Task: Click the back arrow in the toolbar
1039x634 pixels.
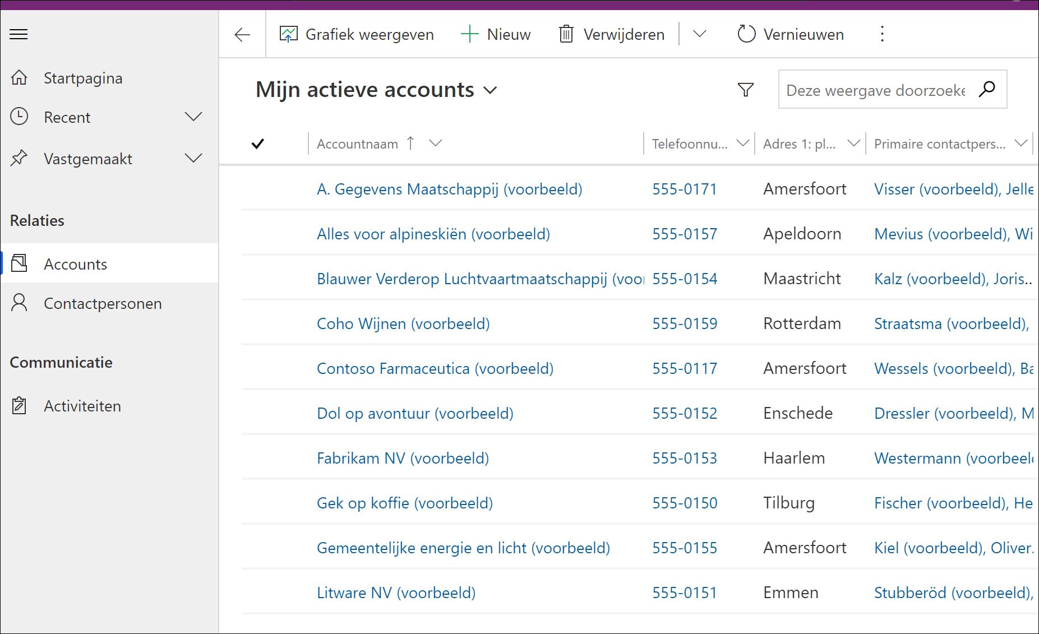Action: tap(242, 34)
